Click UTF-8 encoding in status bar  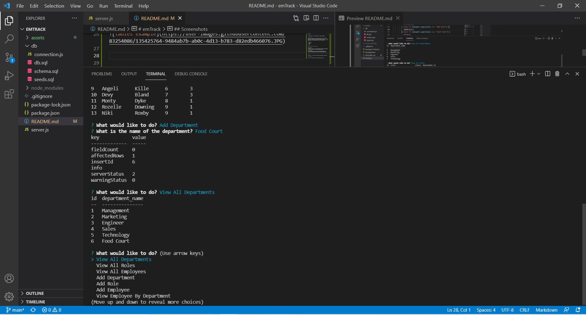(x=508, y=310)
